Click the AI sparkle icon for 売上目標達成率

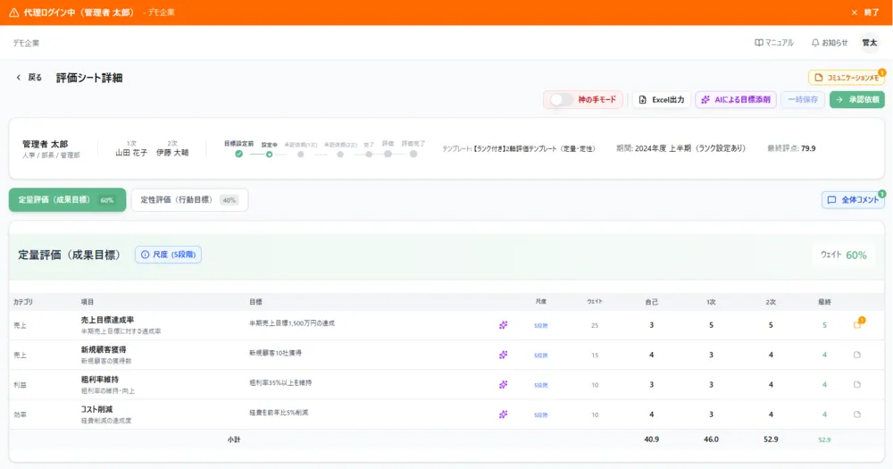point(504,325)
